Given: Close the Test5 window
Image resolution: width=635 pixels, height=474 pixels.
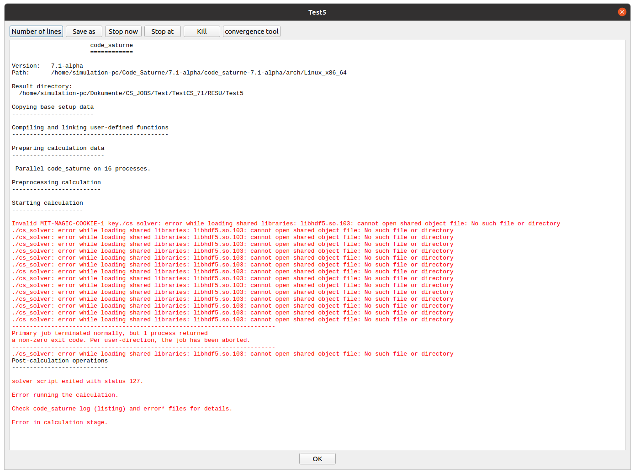Looking at the screenshot, I should (622, 12).
